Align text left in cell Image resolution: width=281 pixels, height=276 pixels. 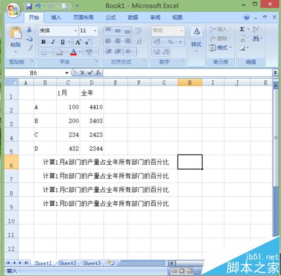(x=108, y=41)
